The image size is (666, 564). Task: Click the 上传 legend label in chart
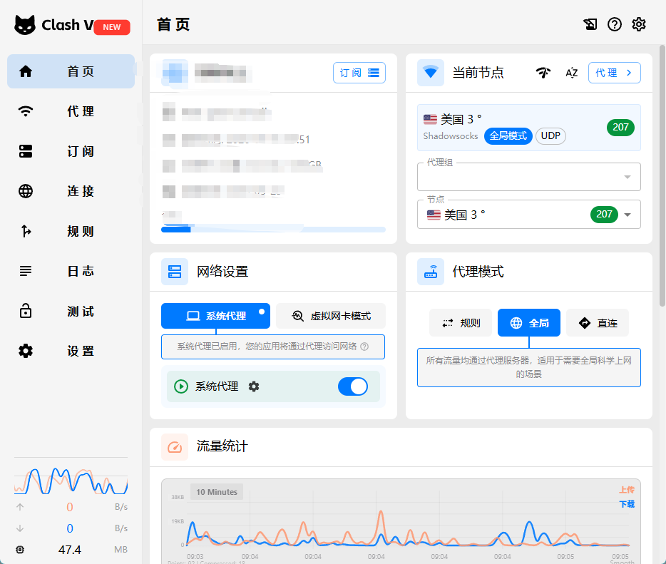(627, 490)
